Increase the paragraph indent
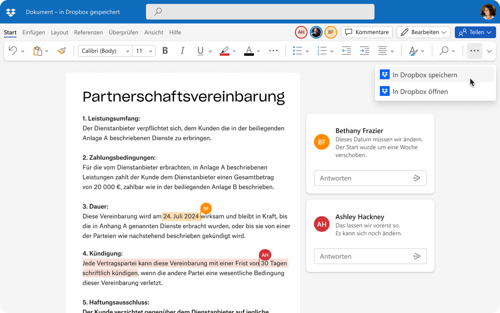The width and height of the screenshot is (500, 313). tap(364, 50)
